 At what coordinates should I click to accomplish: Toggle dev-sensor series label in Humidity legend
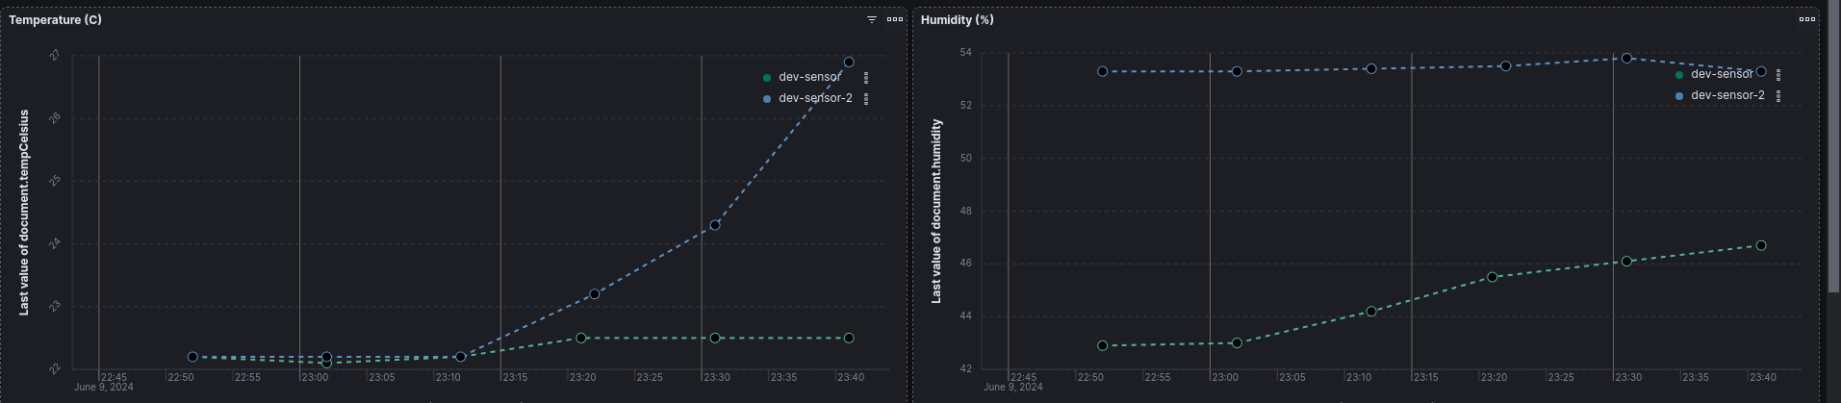(x=1722, y=74)
